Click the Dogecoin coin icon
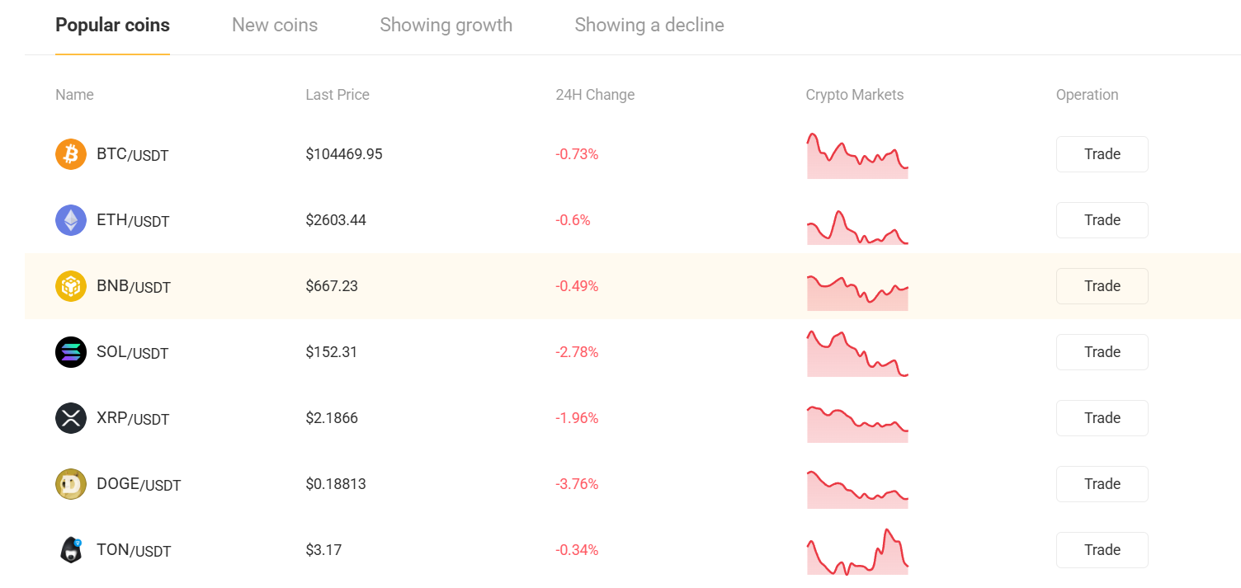This screenshot has height=588, width=1241. [x=71, y=484]
